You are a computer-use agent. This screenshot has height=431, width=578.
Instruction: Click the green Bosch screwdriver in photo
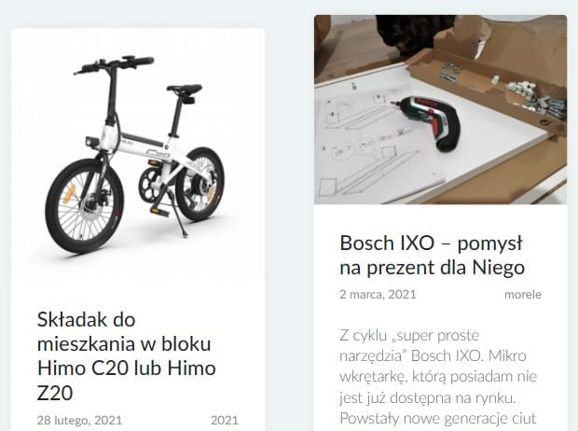pyautogui.click(x=429, y=122)
